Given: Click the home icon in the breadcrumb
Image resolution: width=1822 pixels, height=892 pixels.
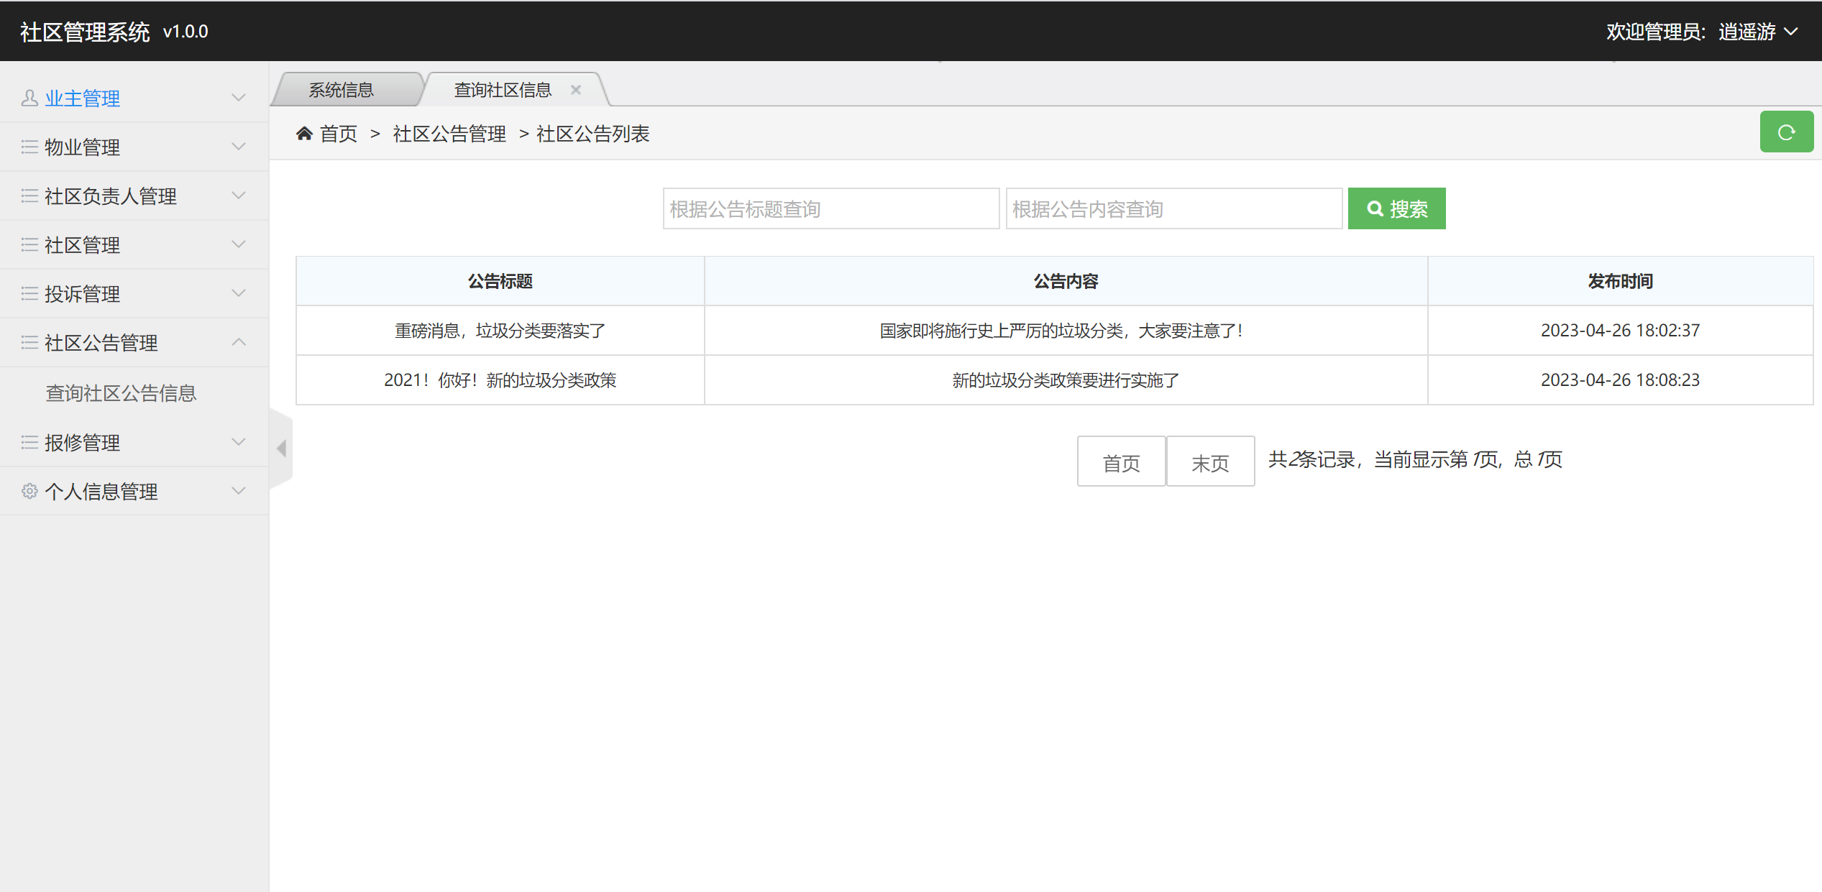Looking at the screenshot, I should coord(304,133).
